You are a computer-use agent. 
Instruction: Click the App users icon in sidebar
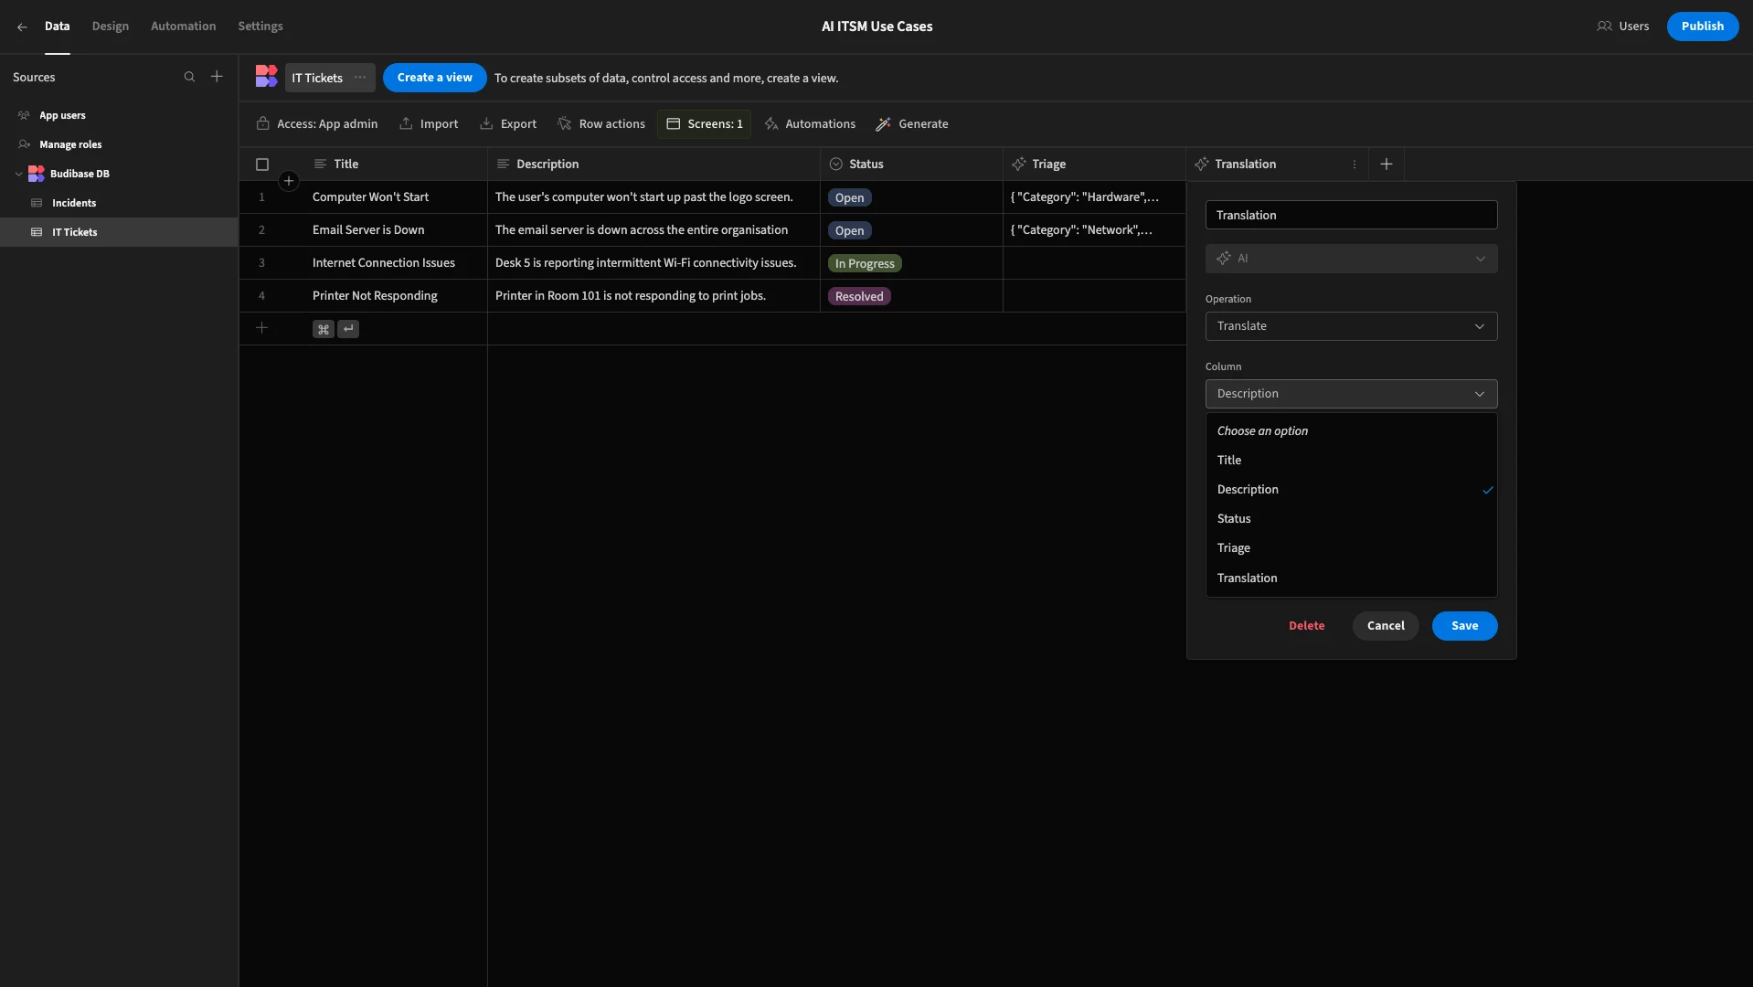click(25, 115)
